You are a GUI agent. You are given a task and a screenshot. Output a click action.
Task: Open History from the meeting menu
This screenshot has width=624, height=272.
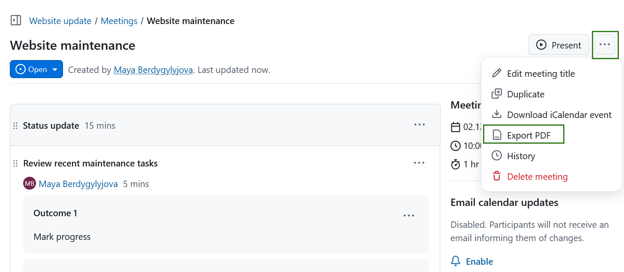[521, 156]
